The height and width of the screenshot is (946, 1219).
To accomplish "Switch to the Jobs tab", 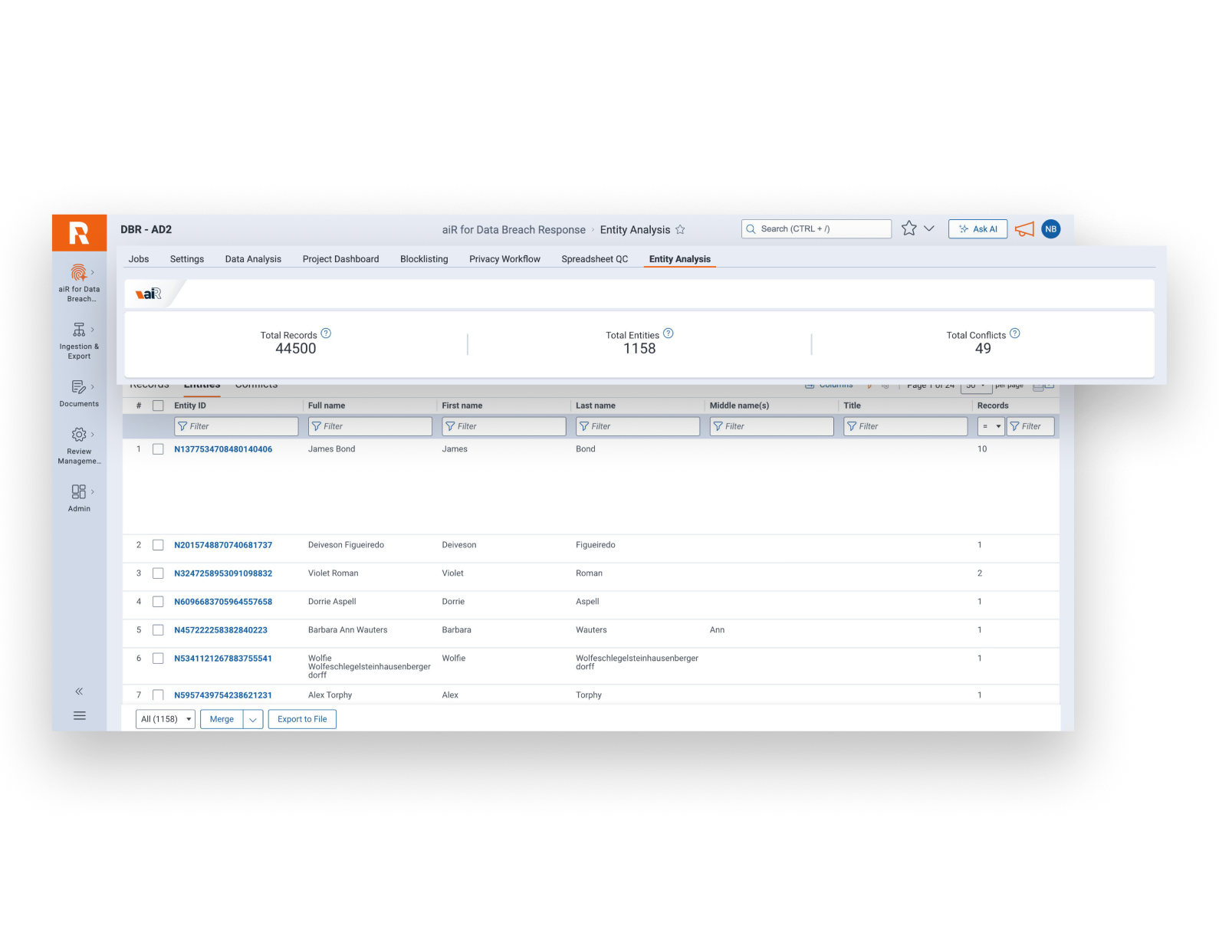I will pos(139,259).
